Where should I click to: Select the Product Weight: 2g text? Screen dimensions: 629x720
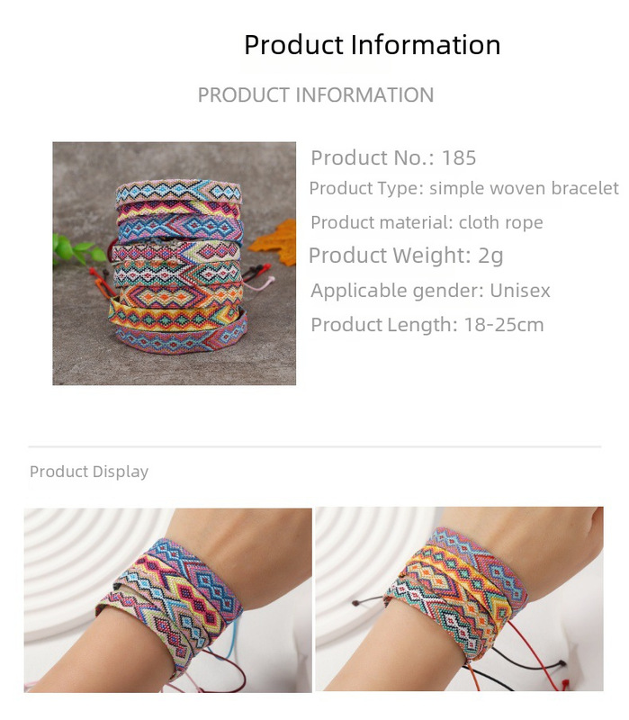tap(406, 256)
